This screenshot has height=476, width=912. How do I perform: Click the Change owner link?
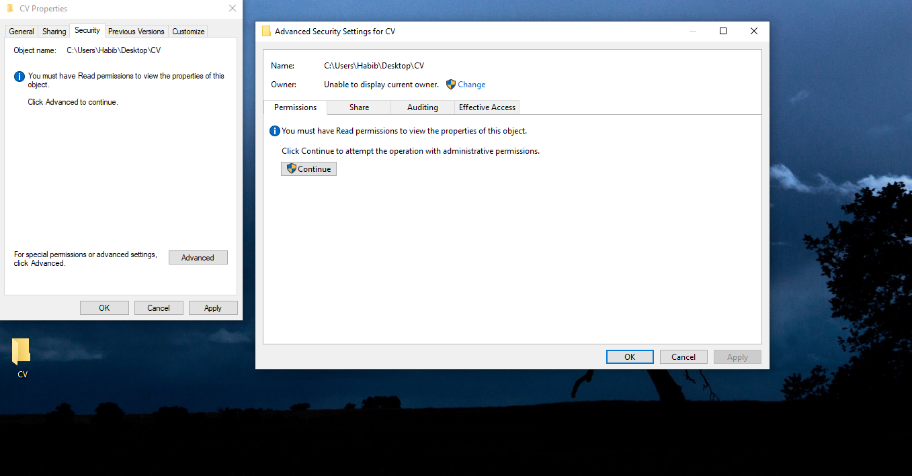click(x=471, y=84)
